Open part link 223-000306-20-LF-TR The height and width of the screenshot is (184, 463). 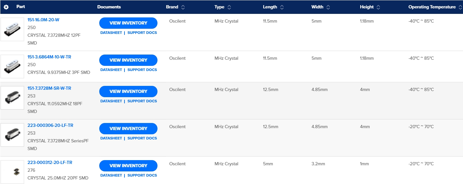50,125
